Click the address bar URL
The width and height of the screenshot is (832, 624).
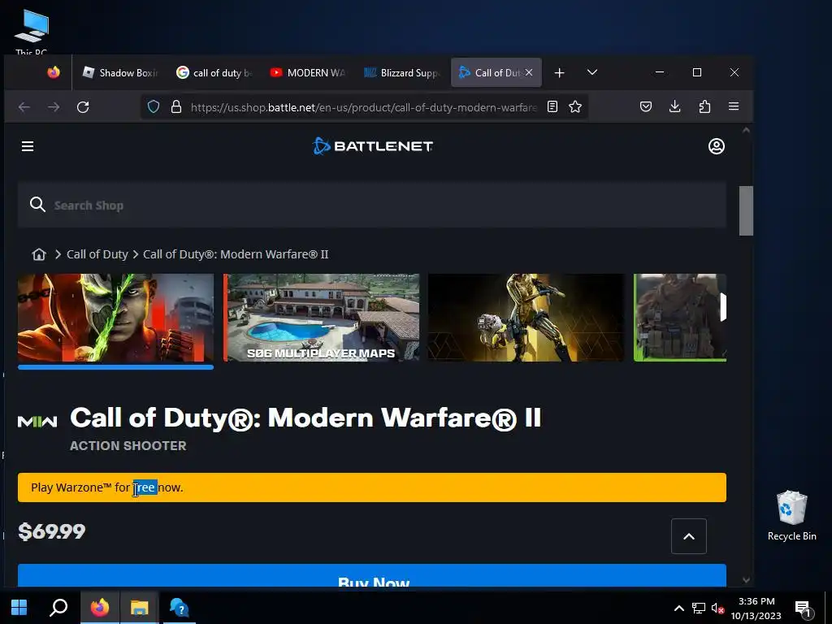tap(363, 107)
